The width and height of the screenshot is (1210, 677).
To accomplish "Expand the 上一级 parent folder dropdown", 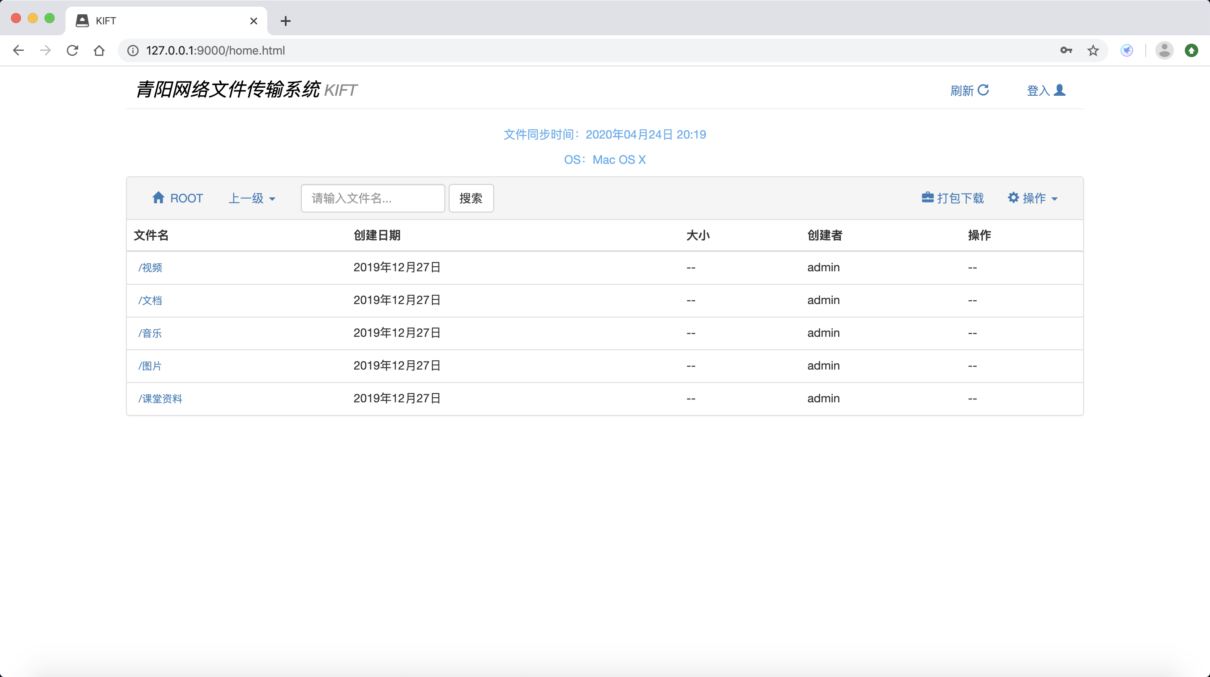I will pyautogui.click(x=252, y=198).
